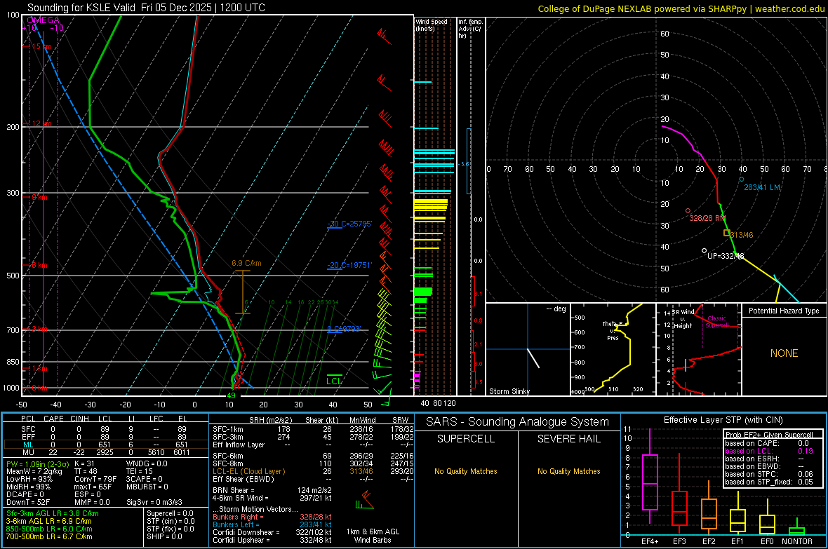The image size is (828, 549).
Task: Select the MU parcel row label
Action: click(x=28, y=452)
